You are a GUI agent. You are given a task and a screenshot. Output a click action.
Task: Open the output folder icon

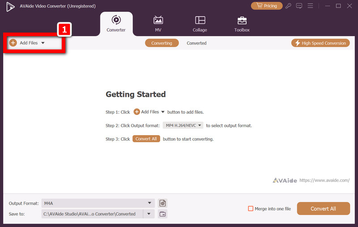pyautogui.click(x=162, y=214)
